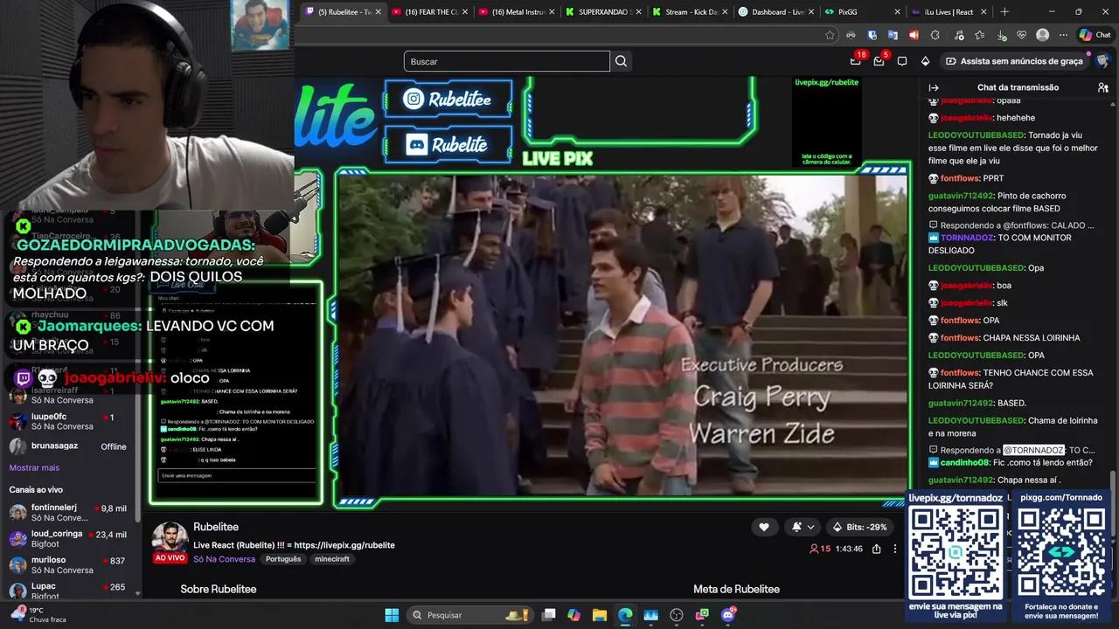Switch to the Stream - Kick Dashboard tab
The width and height of the screenshot is (1119, 629).
click(x=689, y=11)
